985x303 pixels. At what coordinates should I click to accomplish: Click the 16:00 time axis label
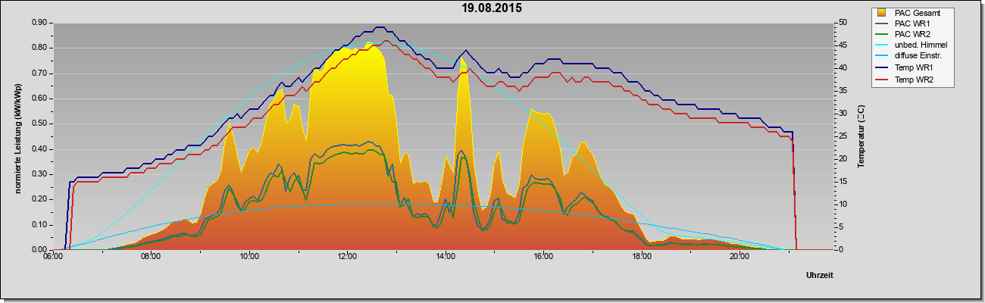tap(543, 257)
